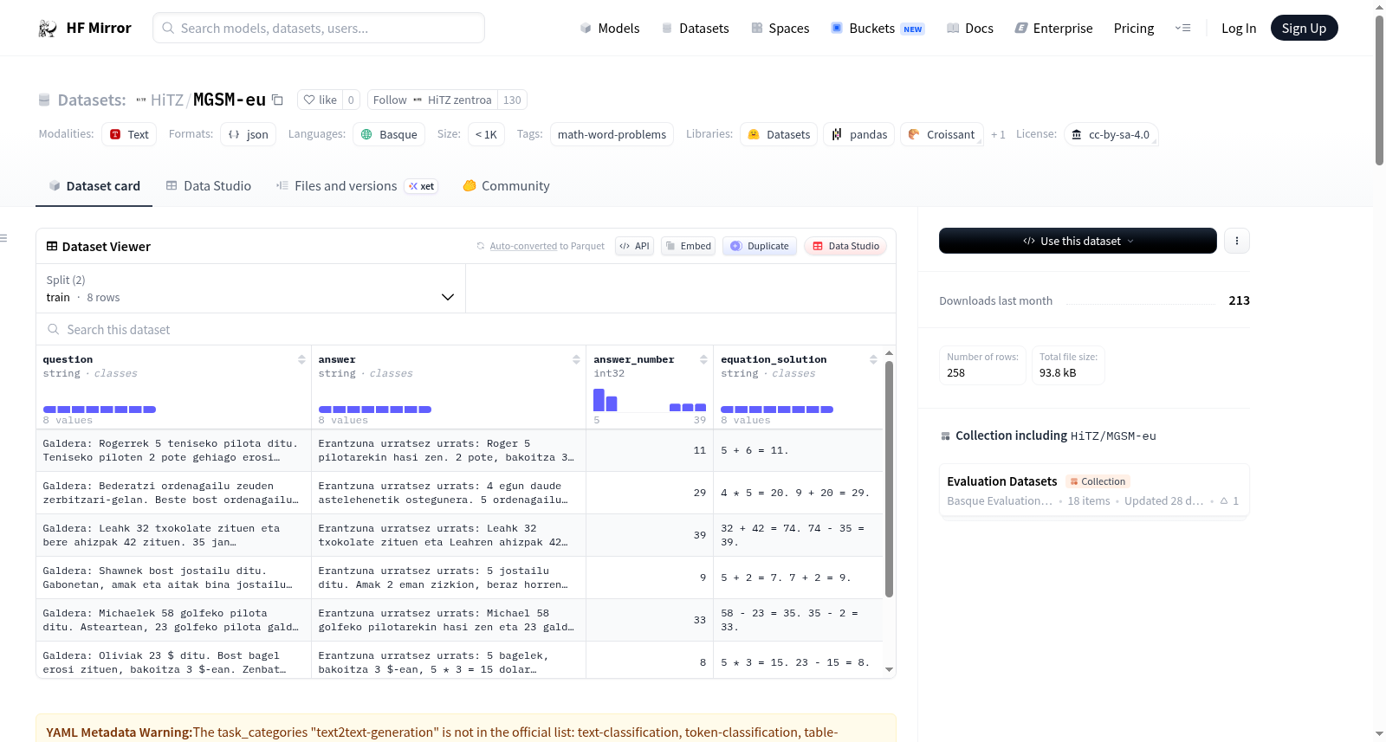Image resolution: width=1386 pixels, height=742 pixels.
Task: Click the cc-by-sa-4.0 license tag
Action: point(1111,134)
